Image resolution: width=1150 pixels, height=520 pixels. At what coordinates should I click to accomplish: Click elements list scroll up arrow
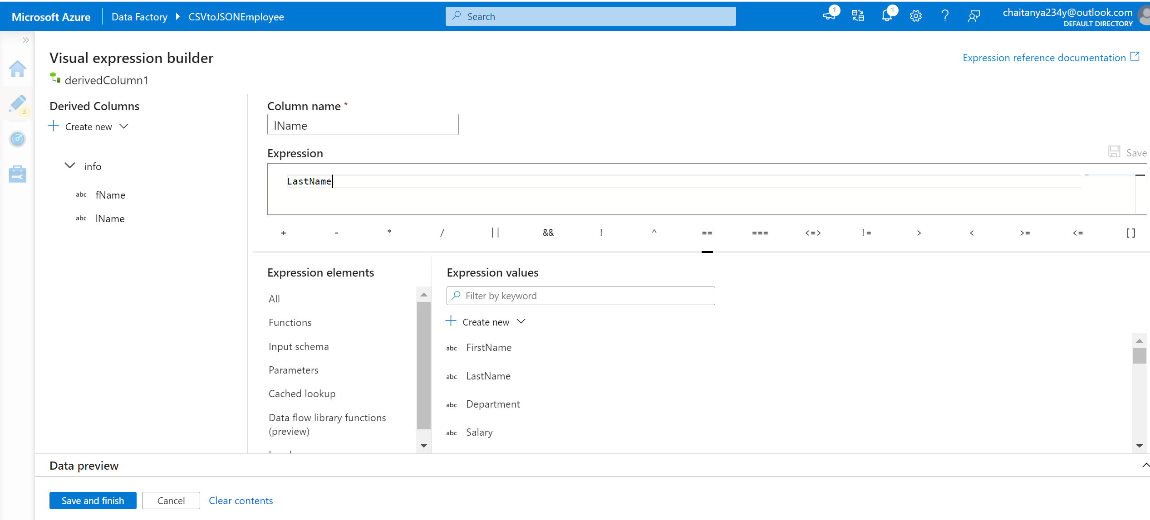pos(423,295)
